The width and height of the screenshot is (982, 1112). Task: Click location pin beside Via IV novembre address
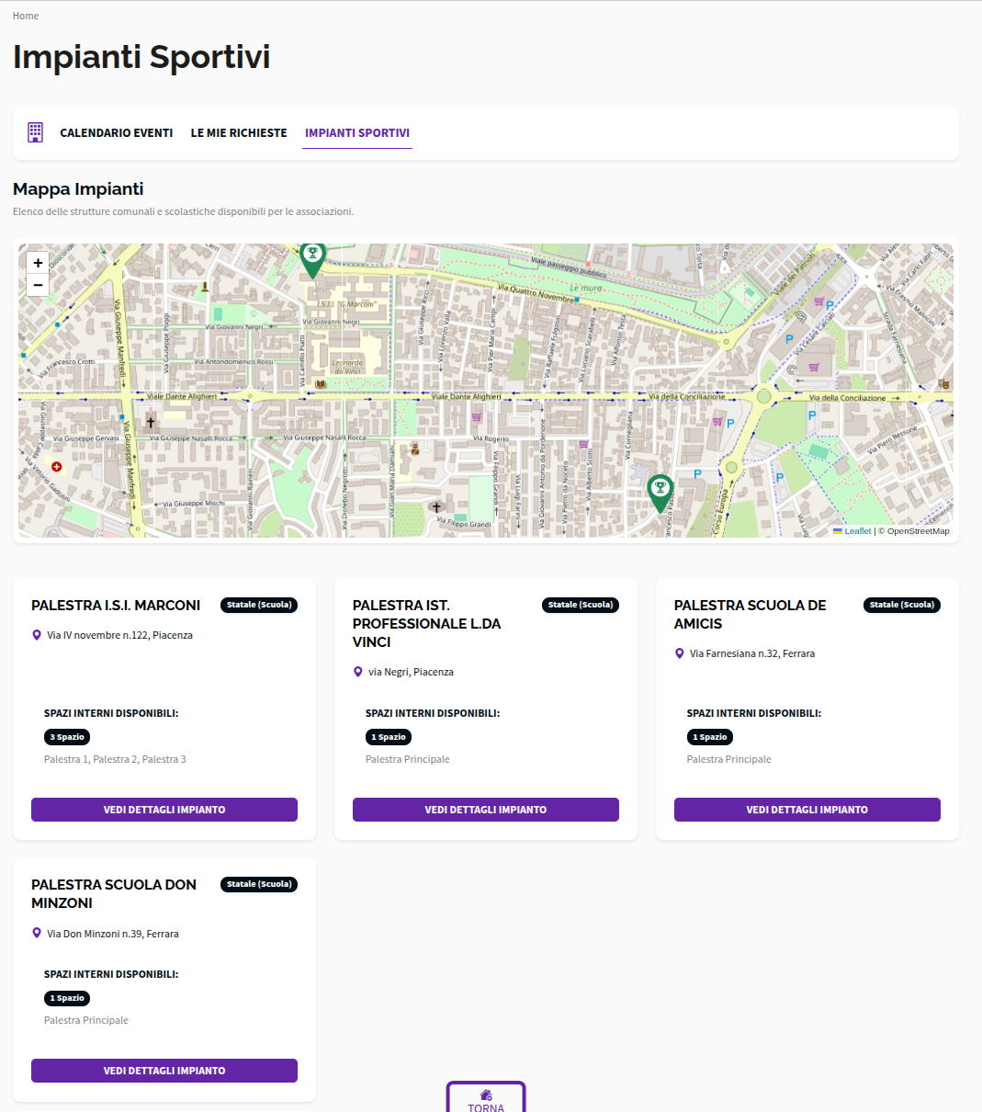coord(37,635)
